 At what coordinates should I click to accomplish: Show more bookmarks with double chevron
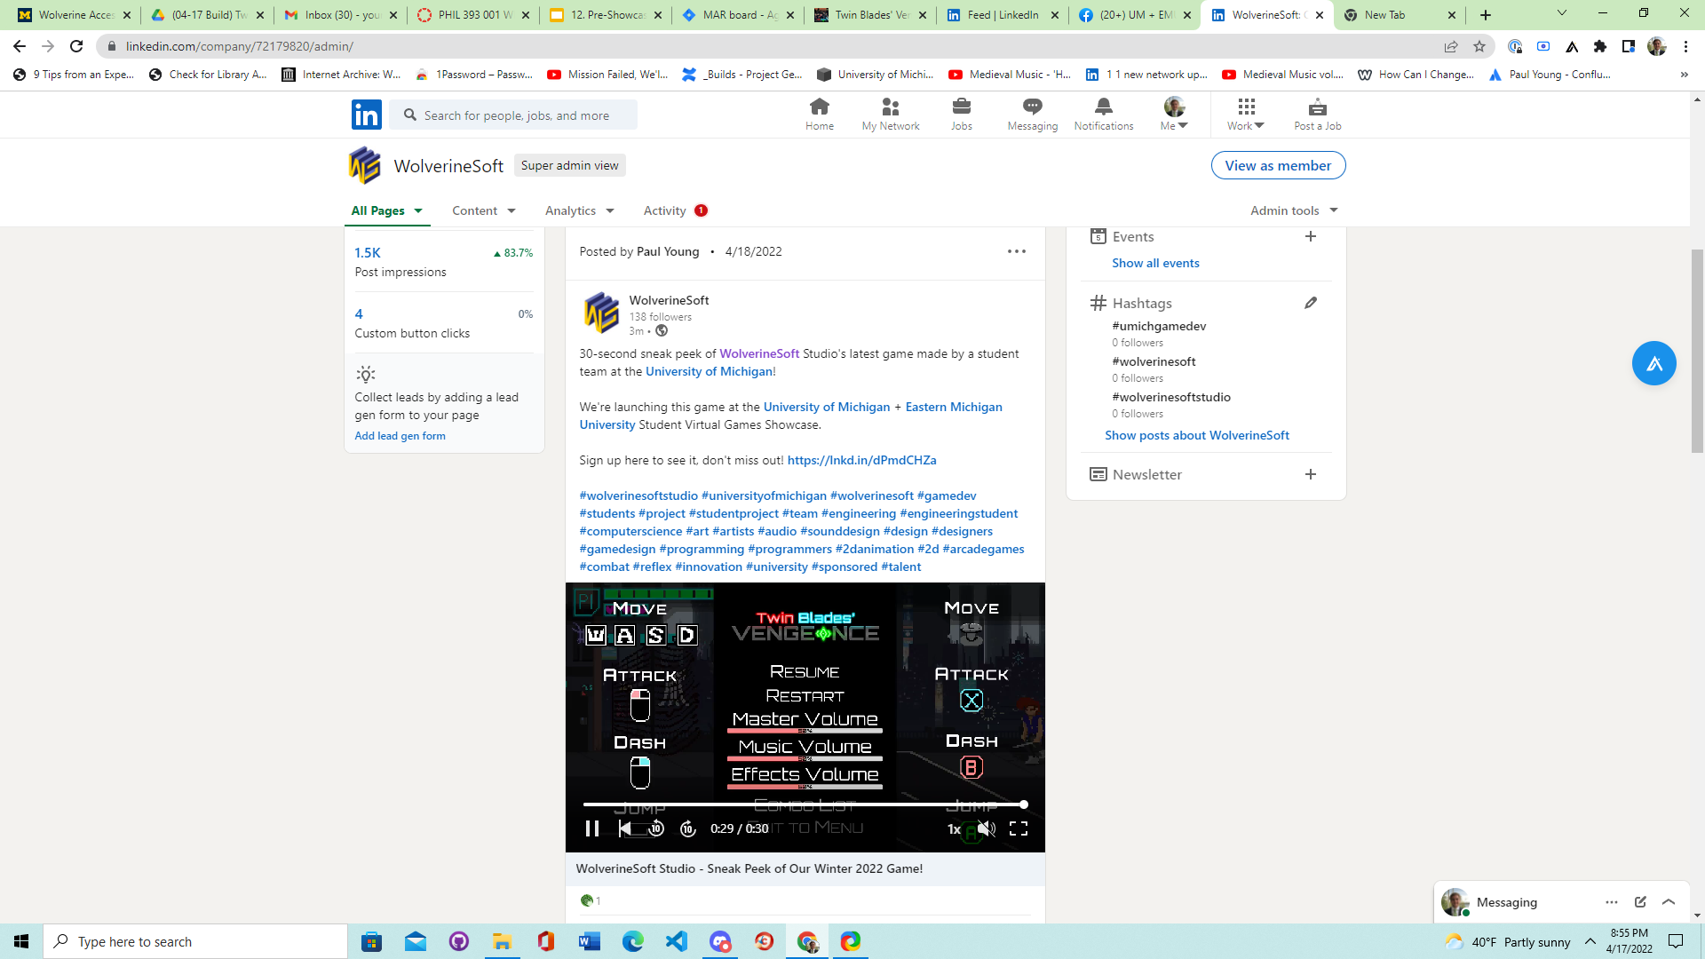(x=1684, y=75)
